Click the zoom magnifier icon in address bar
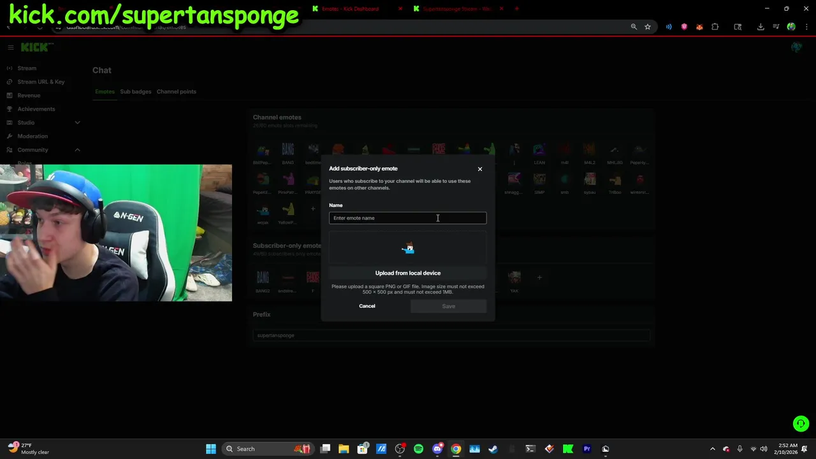 [x=634, y=27]
